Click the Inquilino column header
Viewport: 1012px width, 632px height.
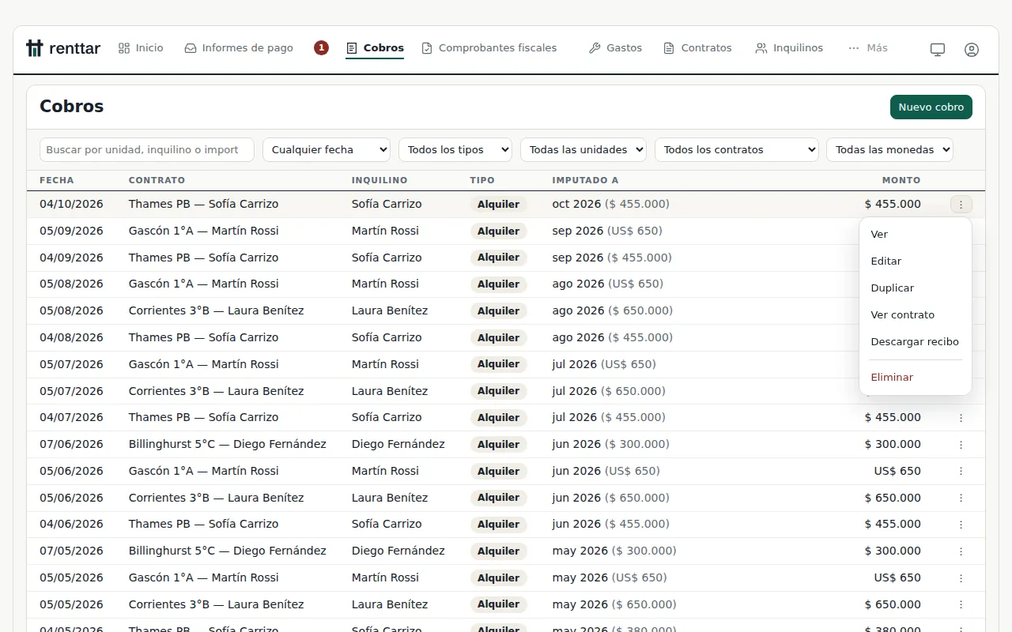[x=379, y=180]
